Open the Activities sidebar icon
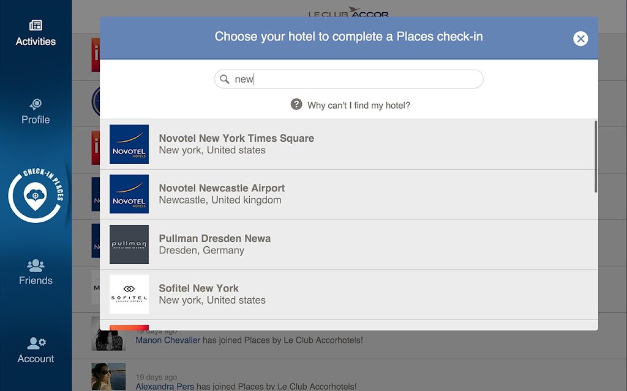 click(36, 33)
